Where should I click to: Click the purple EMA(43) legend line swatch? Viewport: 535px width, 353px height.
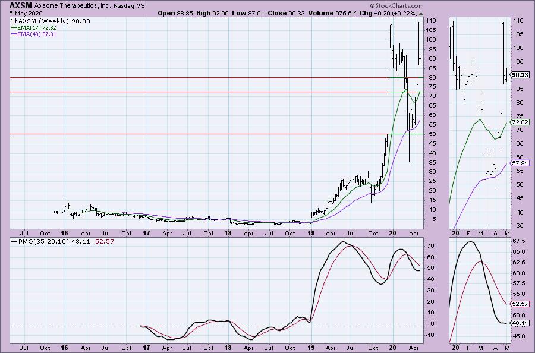(14, 34)
